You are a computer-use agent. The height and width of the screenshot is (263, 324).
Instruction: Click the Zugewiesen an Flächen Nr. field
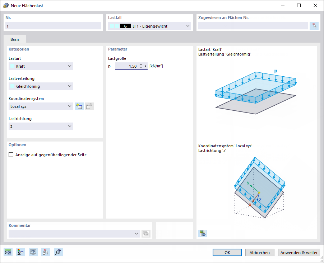click(x=253, y=26)
